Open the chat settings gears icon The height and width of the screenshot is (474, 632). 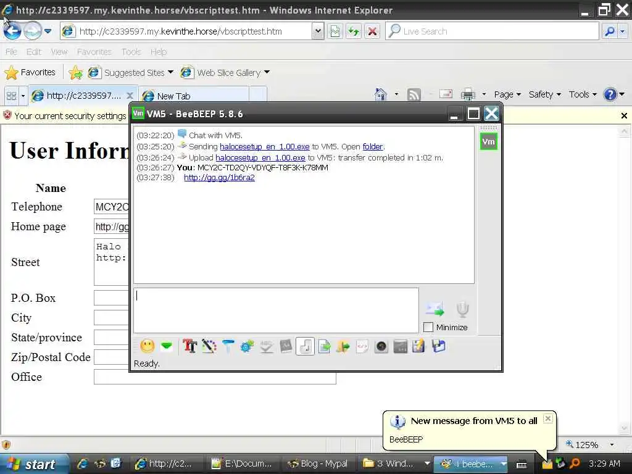click(247, 346)
